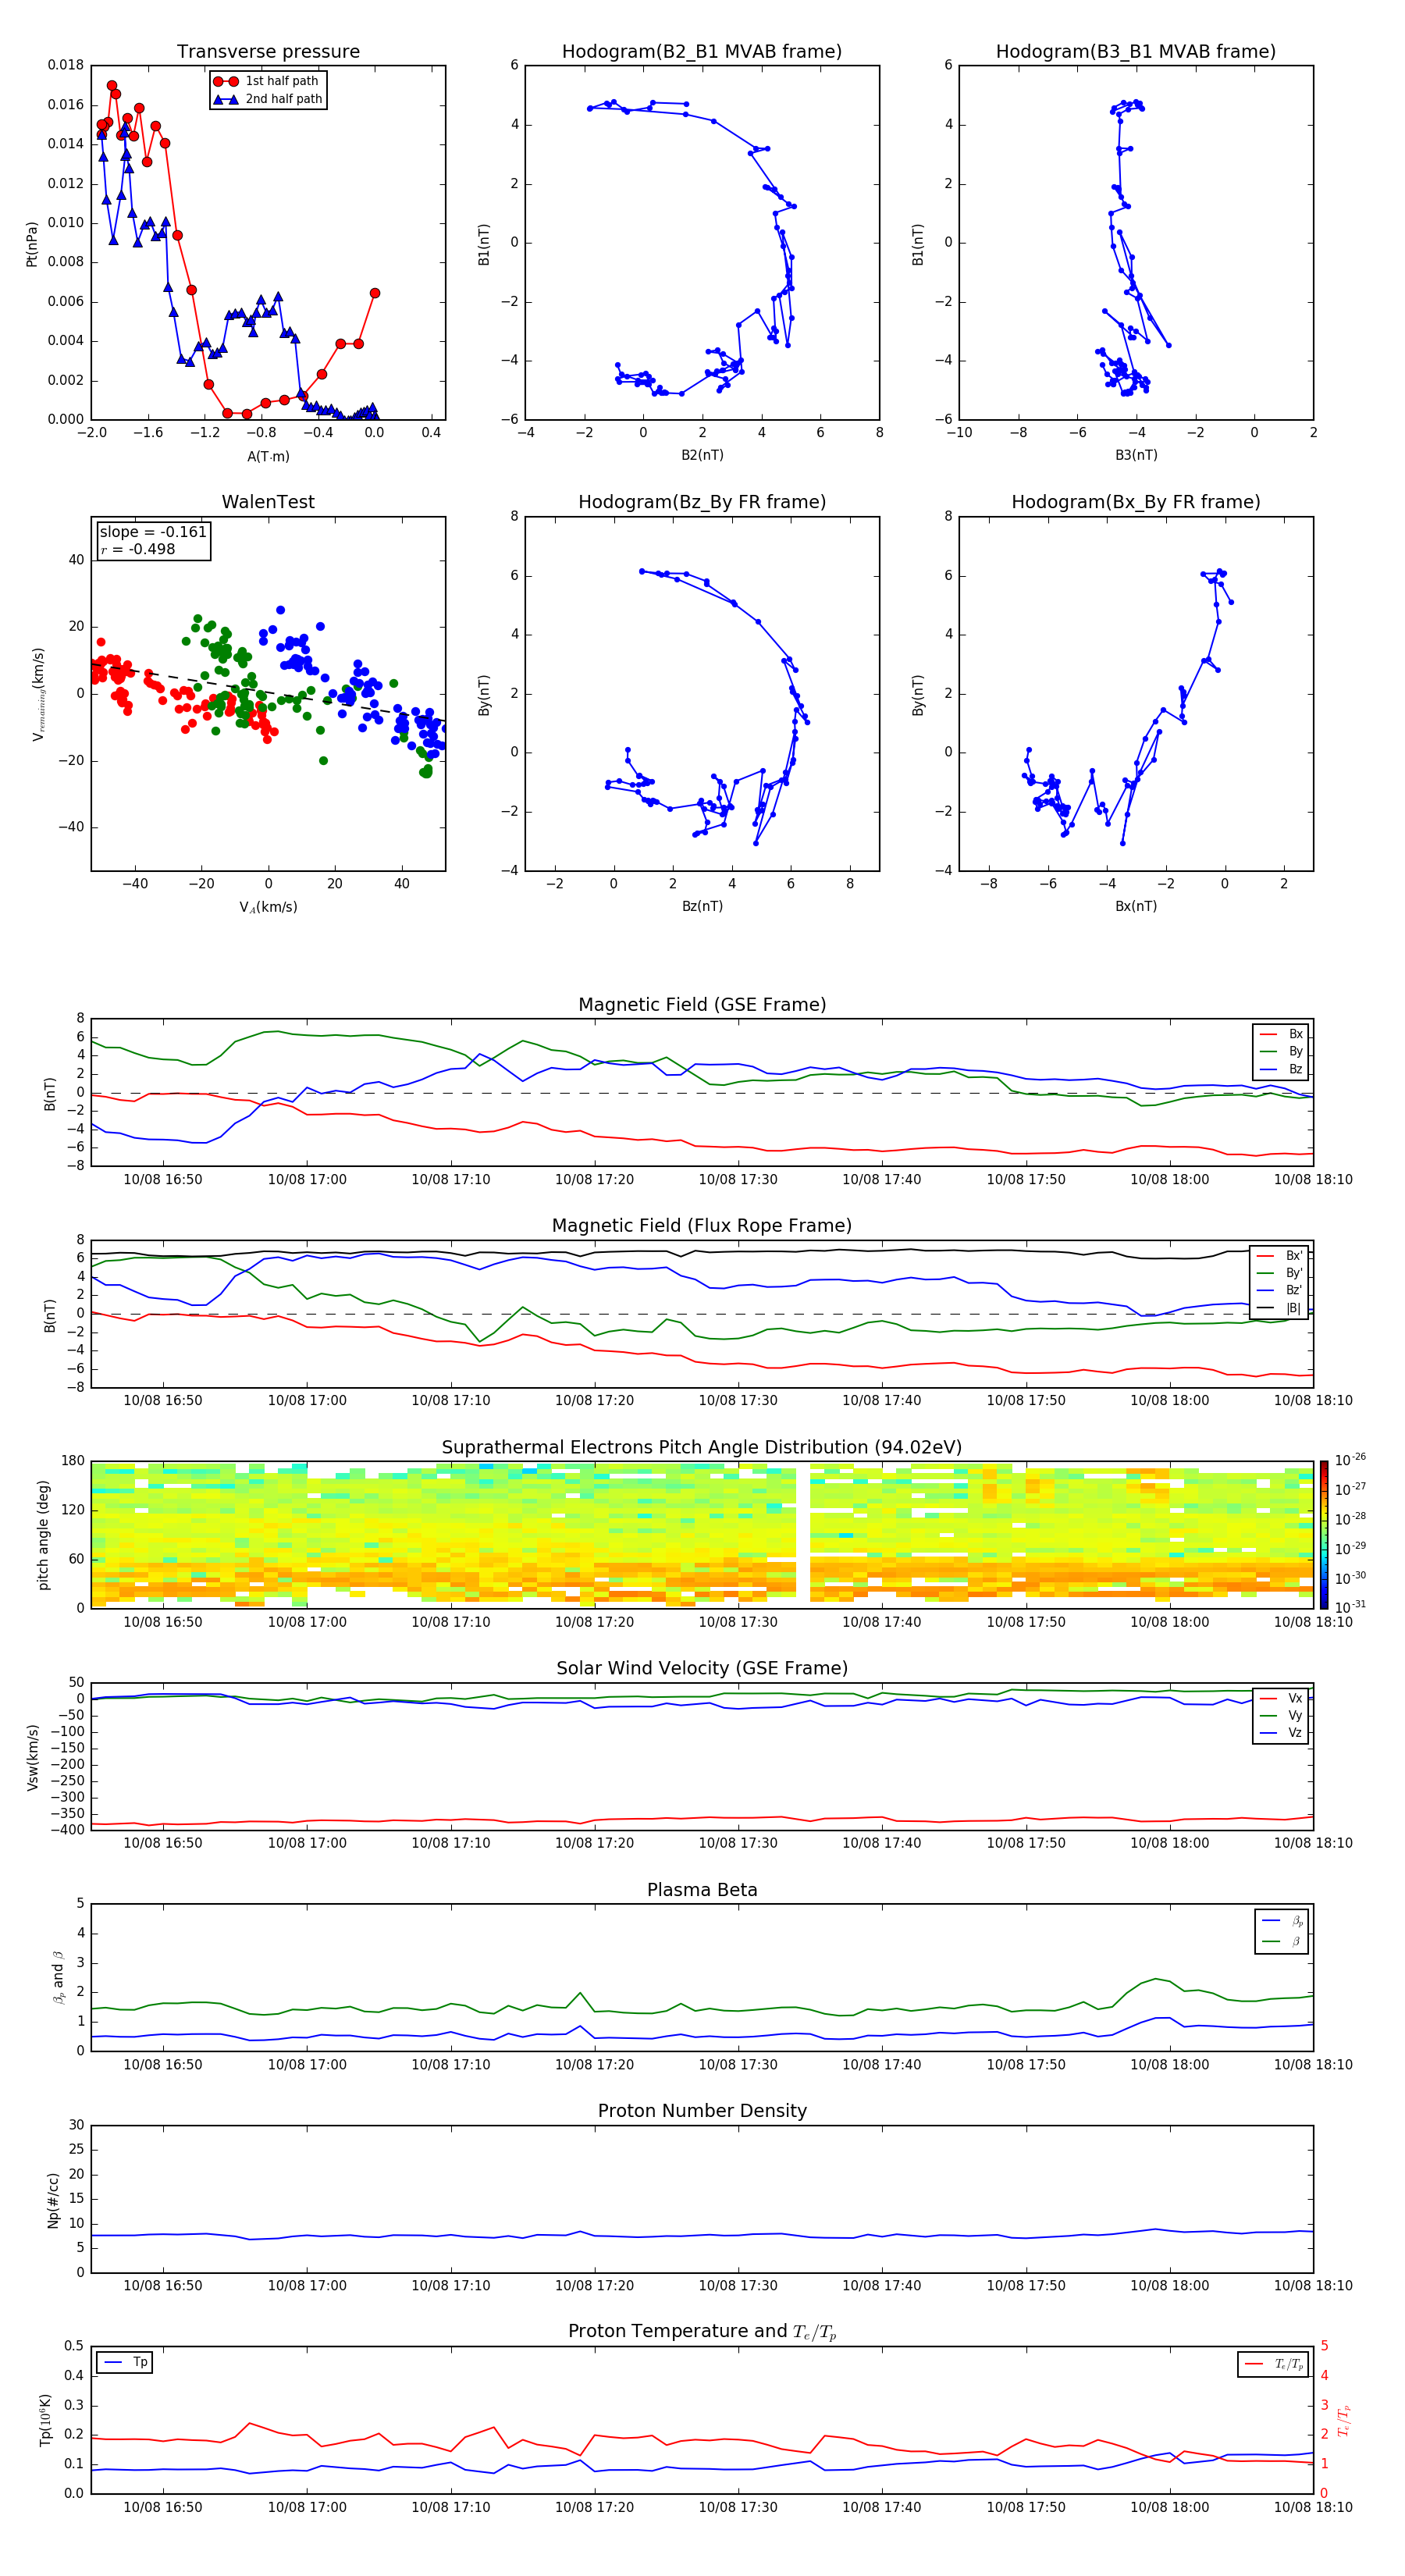The width and height of the screenshot is (1405, 2576).
Task: Click the pitch angle color bar
Action: click(1324, 1535)
